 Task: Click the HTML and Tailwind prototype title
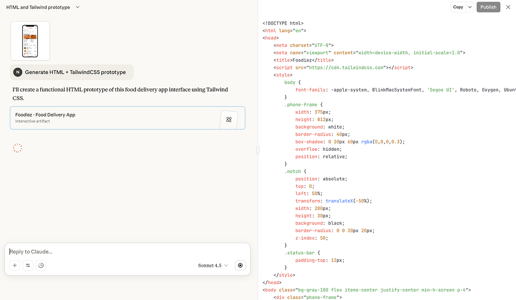click(38, 8)
